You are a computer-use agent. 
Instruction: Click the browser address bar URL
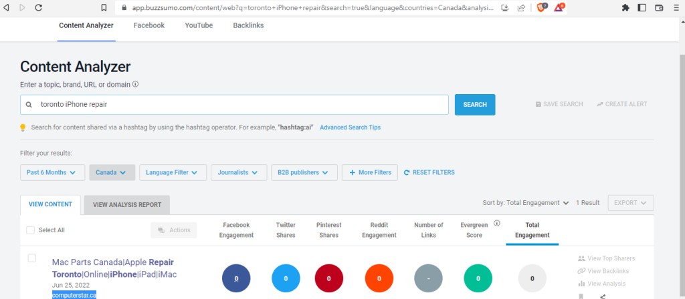[x=313, y=7]
